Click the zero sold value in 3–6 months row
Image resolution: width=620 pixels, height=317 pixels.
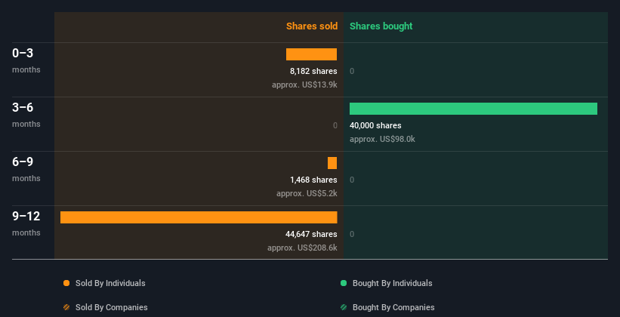point(335,126)
